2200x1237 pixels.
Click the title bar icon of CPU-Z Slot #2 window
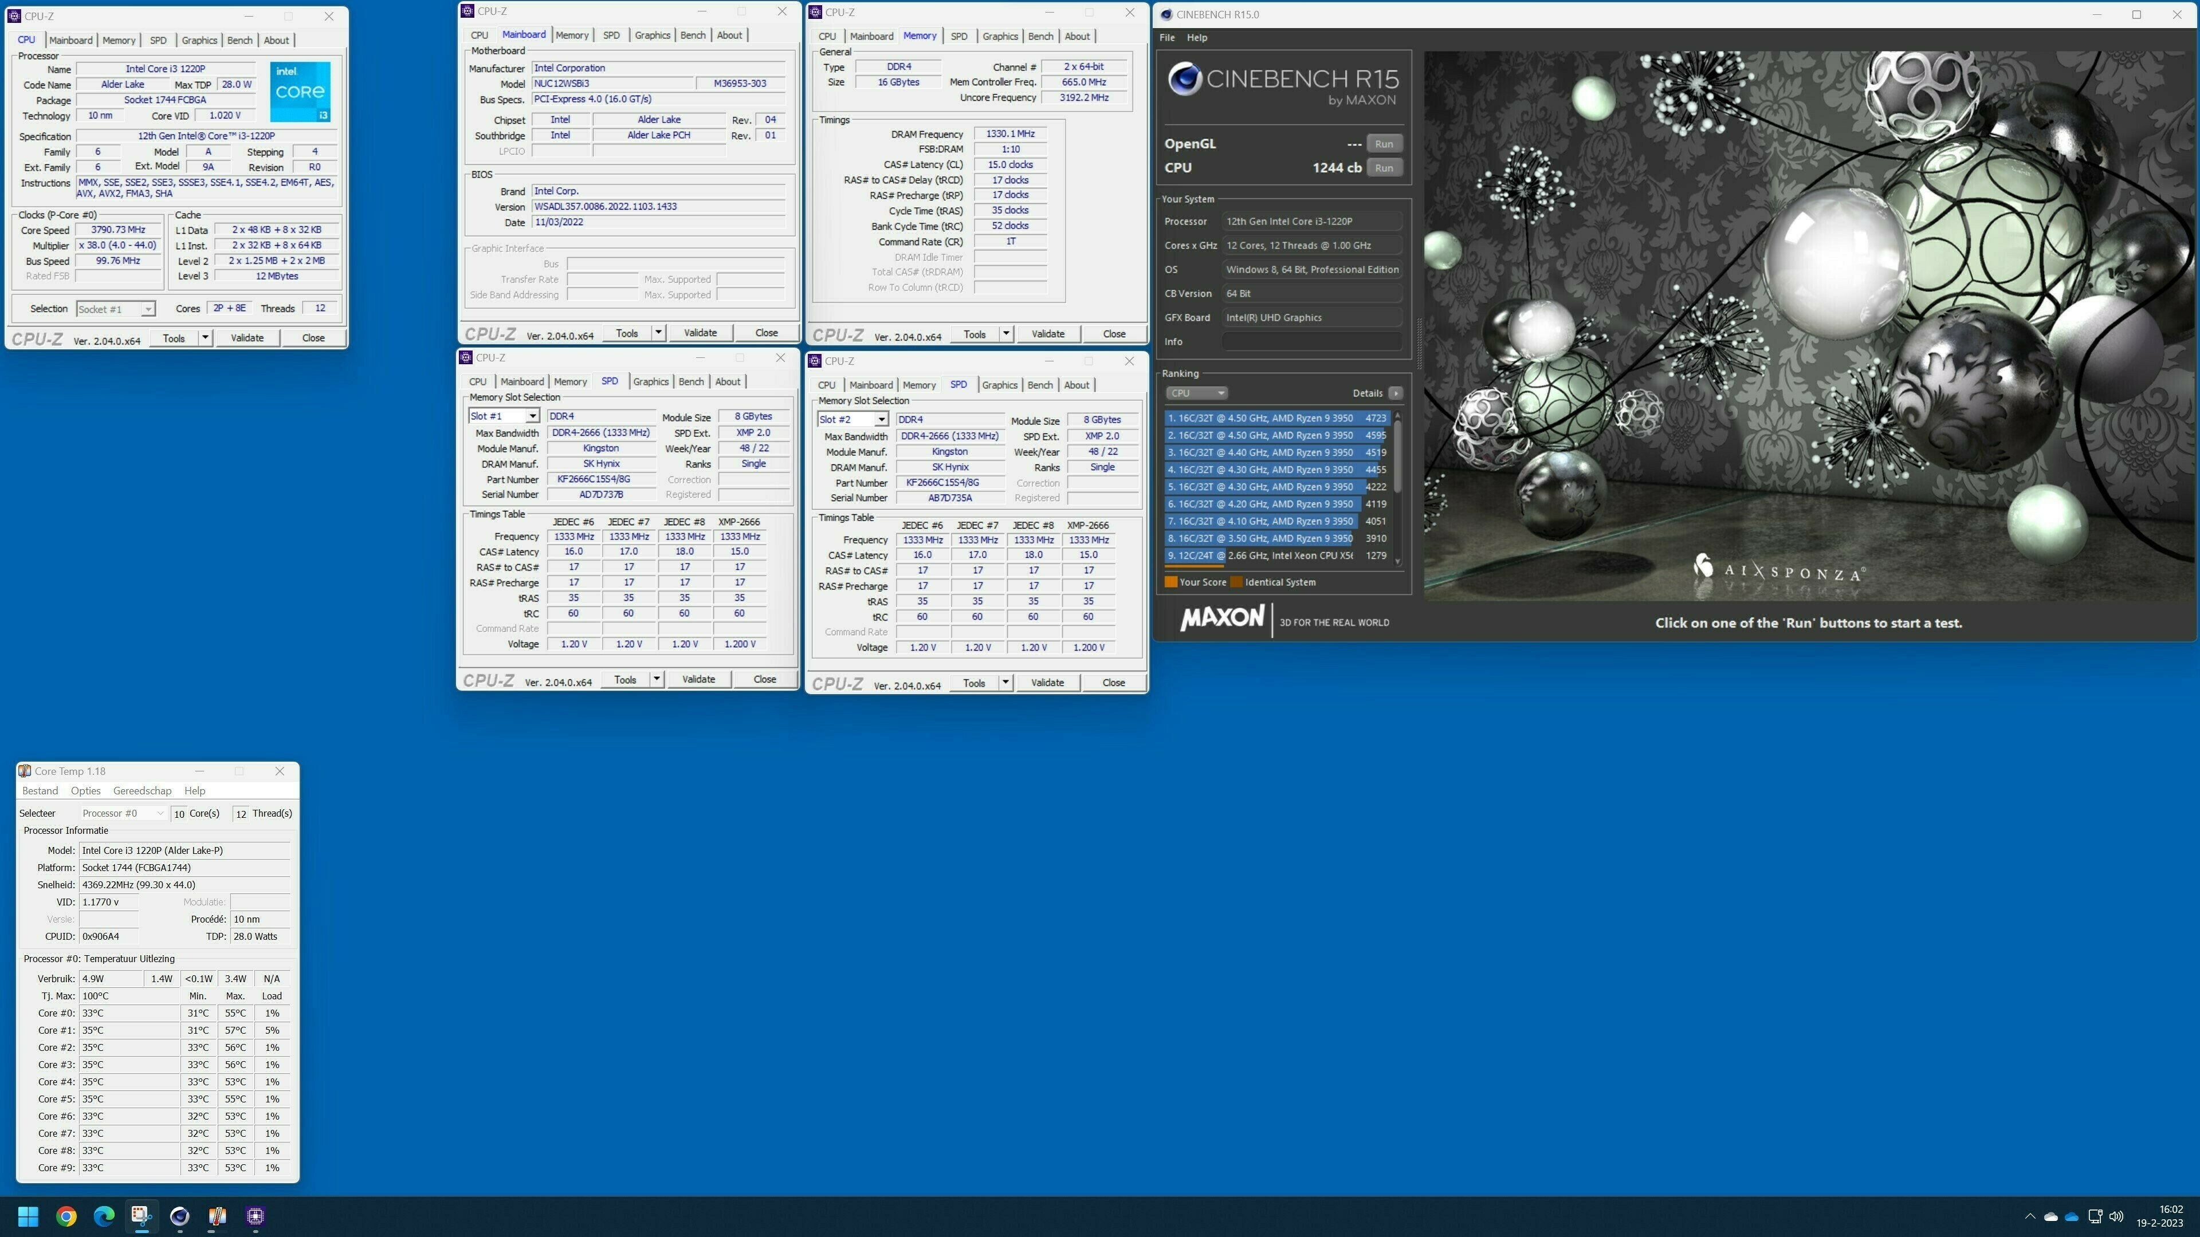[816, 361]
